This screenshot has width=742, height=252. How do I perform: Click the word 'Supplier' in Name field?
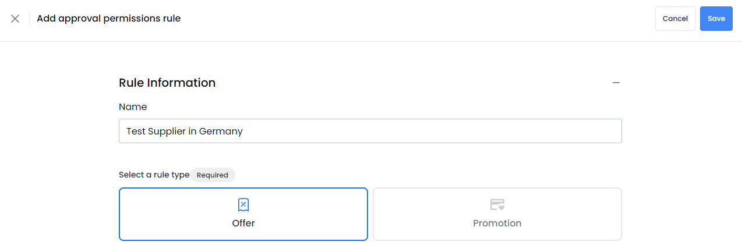[167, 132]
